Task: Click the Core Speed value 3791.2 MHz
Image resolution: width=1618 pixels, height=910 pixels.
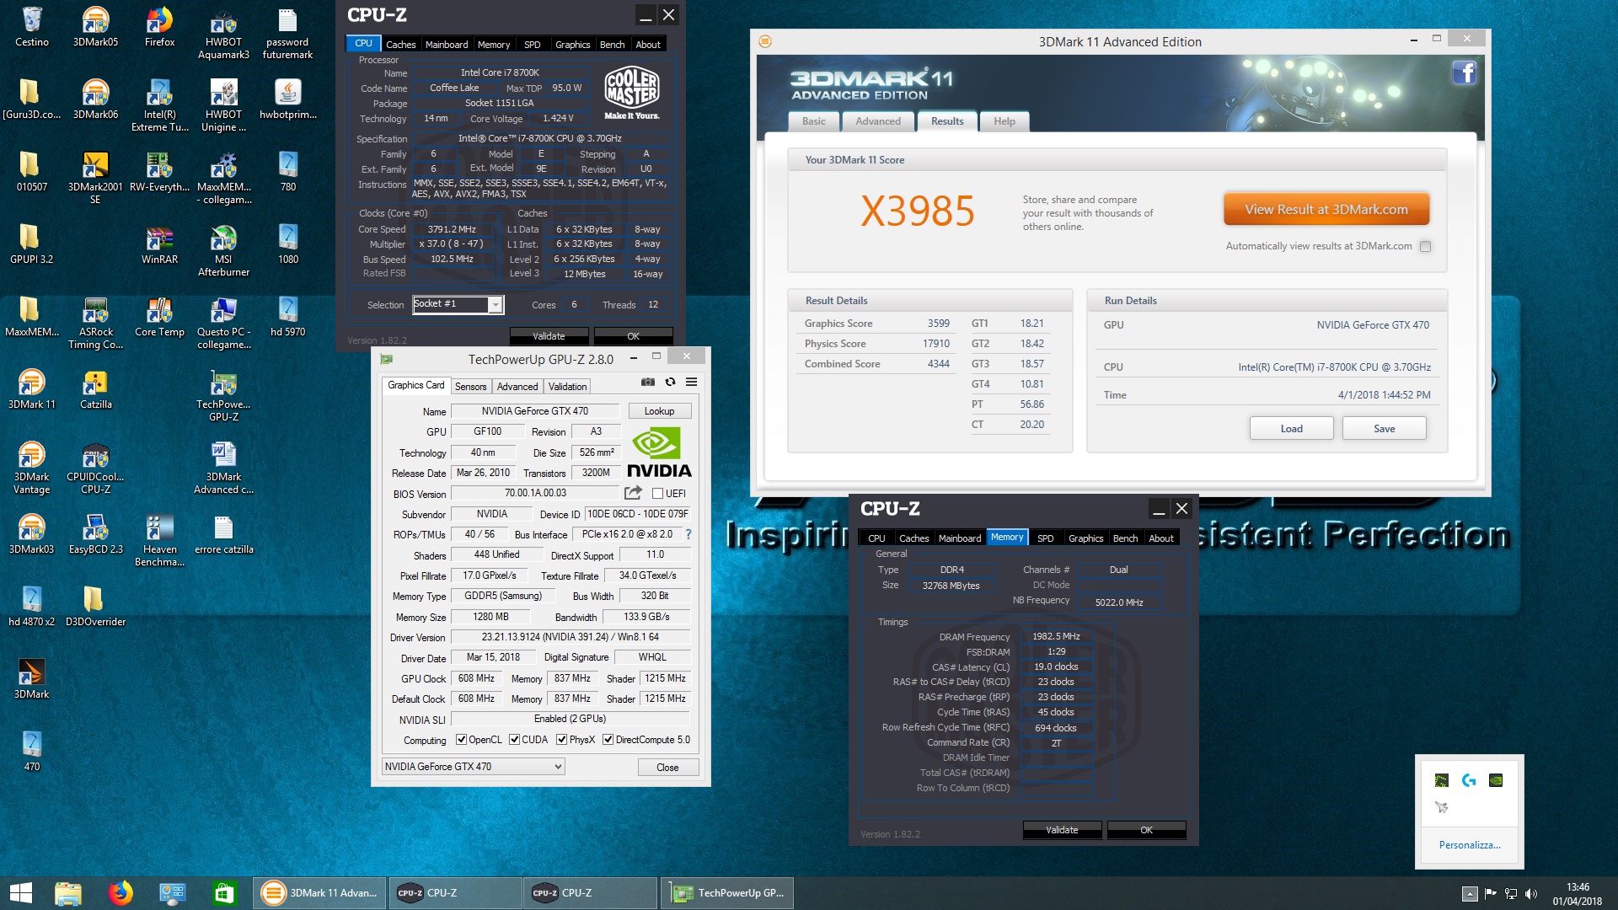Action: point(452,229)
